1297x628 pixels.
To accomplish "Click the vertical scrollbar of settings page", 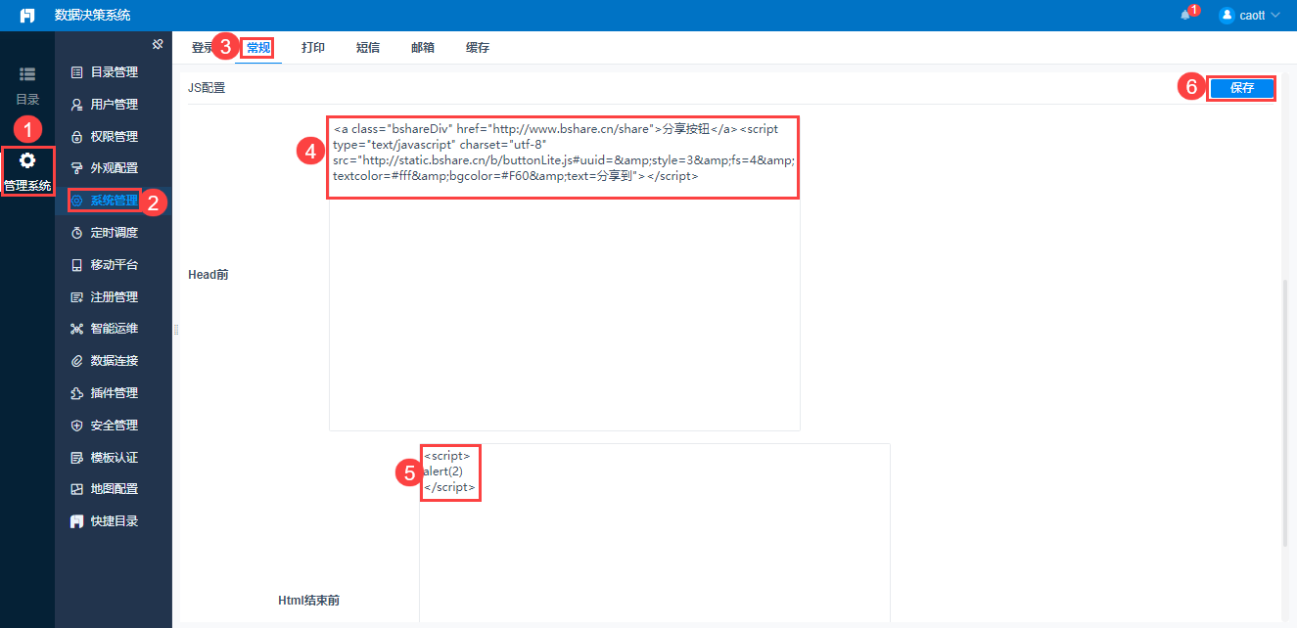I will coord(1285,414).
